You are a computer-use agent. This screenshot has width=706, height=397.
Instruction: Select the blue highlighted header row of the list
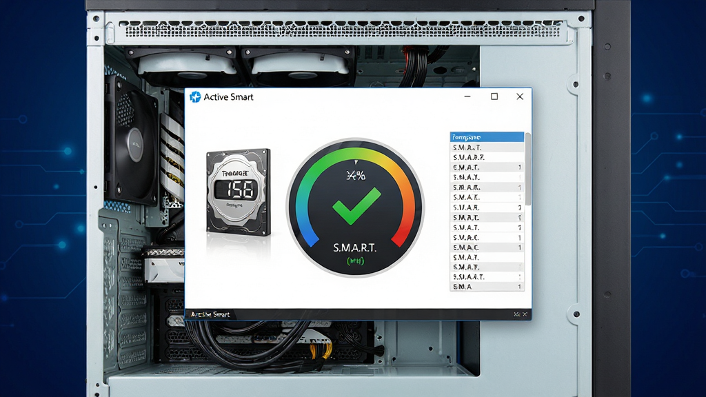[x=487, y=137]
